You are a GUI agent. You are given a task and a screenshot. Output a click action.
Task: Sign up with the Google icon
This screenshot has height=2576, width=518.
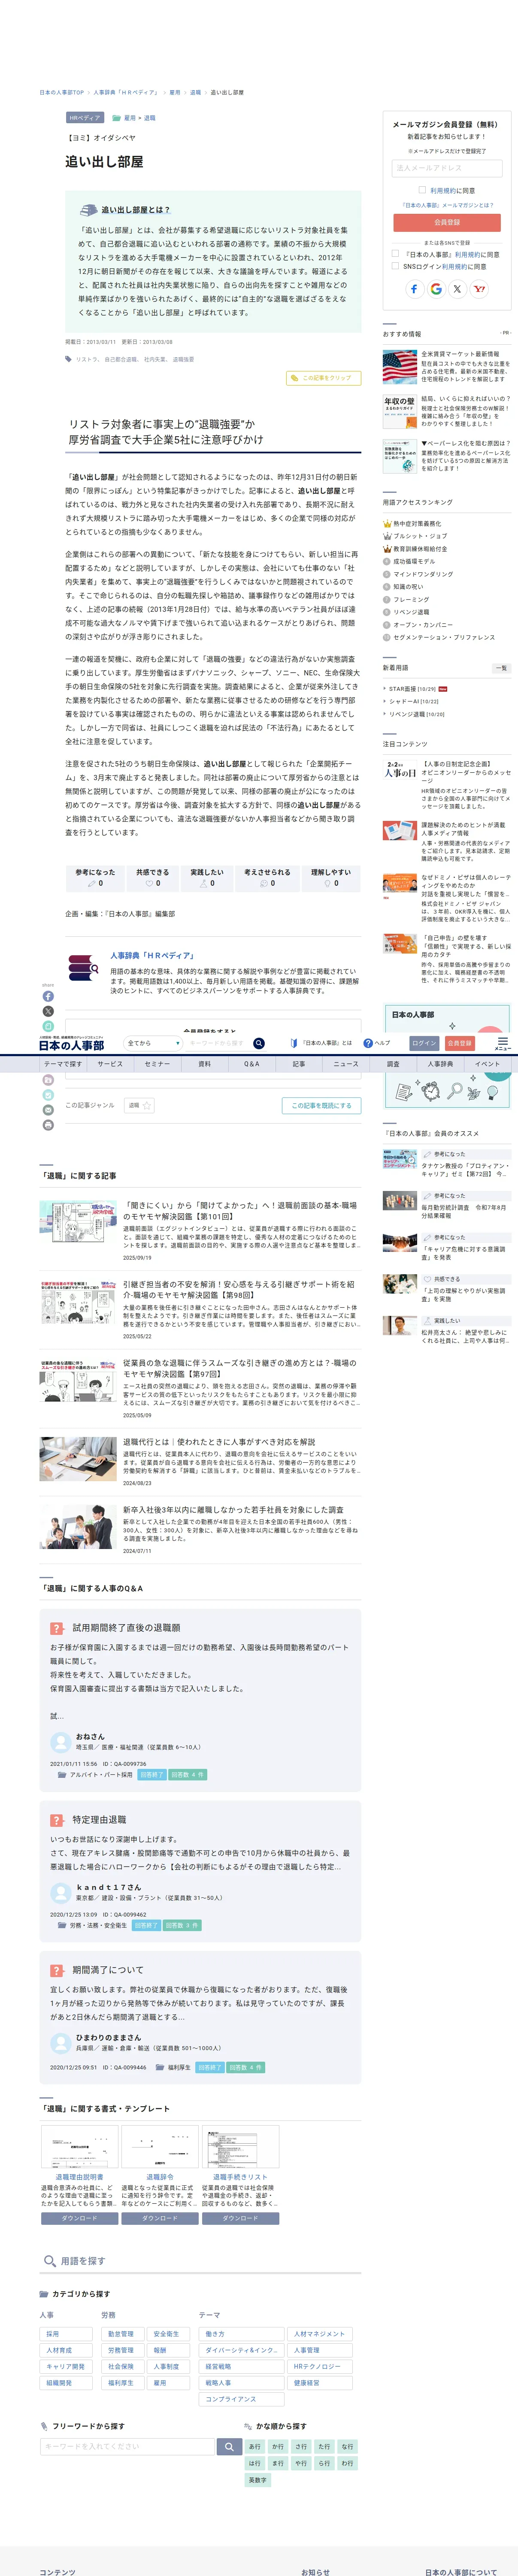click(436, 289)
